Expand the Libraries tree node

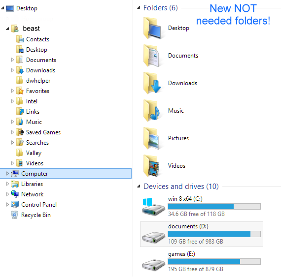pos(7,184)
